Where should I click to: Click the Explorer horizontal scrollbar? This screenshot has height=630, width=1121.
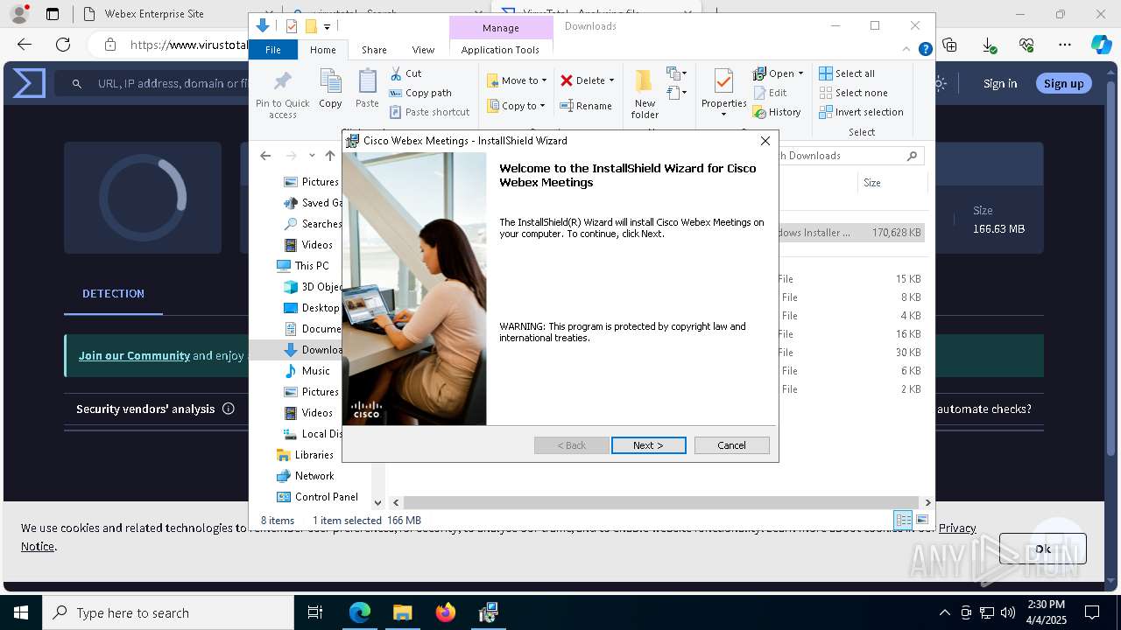(661, 502)
